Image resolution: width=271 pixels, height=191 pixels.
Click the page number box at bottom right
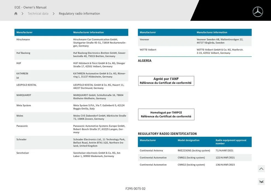tap(261, 182)
